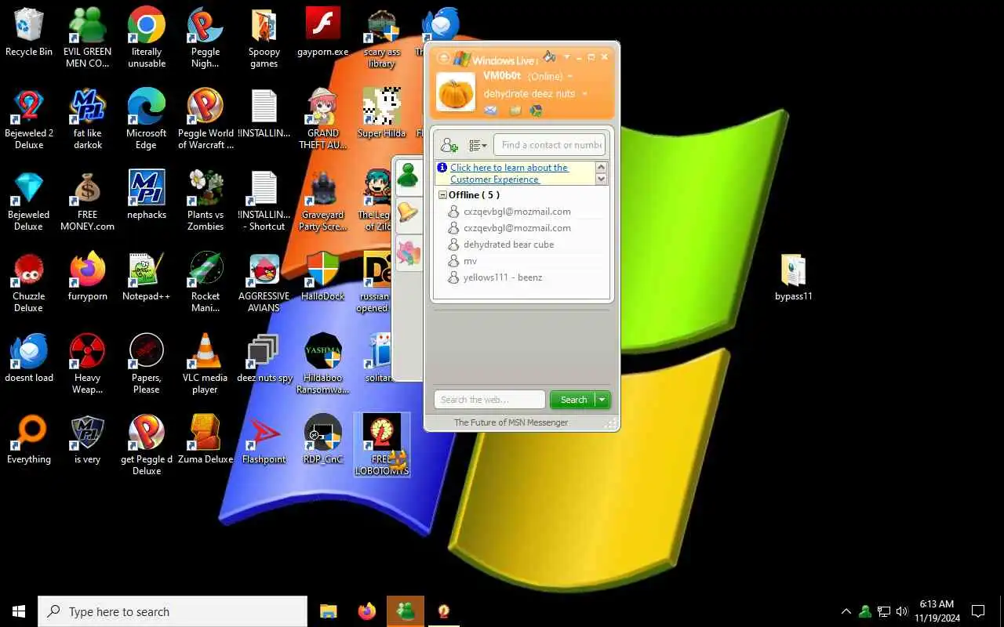Viewport: 1004px width, 627px height.
Task: Open the dropdown arrow beside the Search button
Action: point(602,400)
